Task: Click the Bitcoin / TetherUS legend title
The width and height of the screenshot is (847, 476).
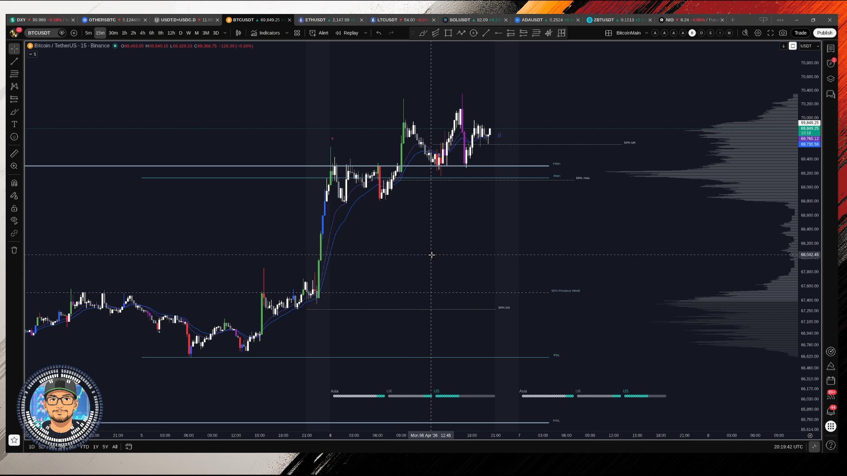Action: point(71,46)
